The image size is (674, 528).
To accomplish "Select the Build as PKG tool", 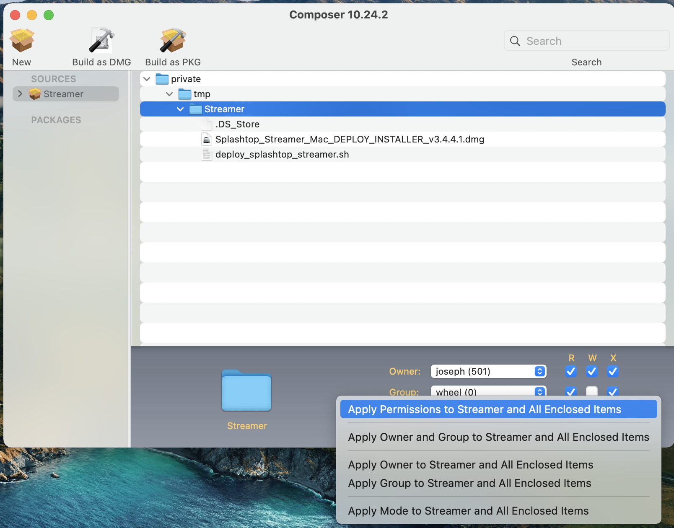I will [172, 40].
